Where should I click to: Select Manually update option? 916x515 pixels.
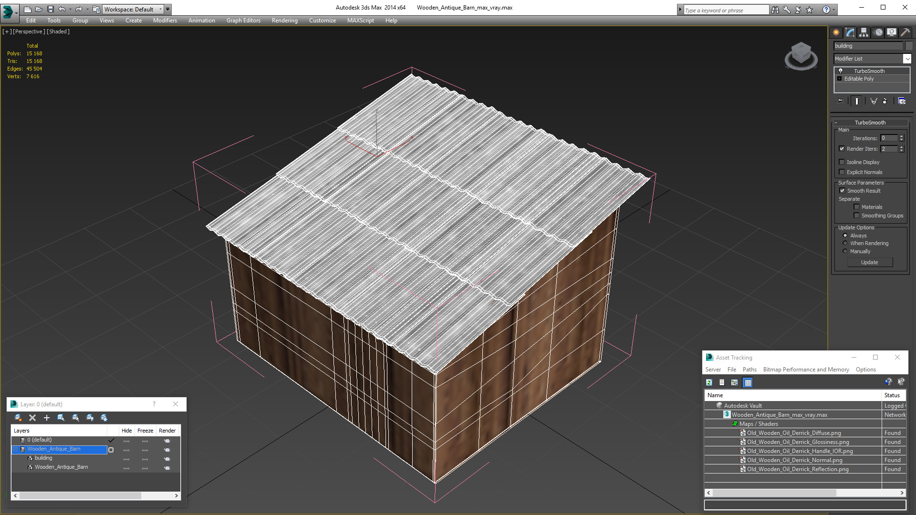845,251
